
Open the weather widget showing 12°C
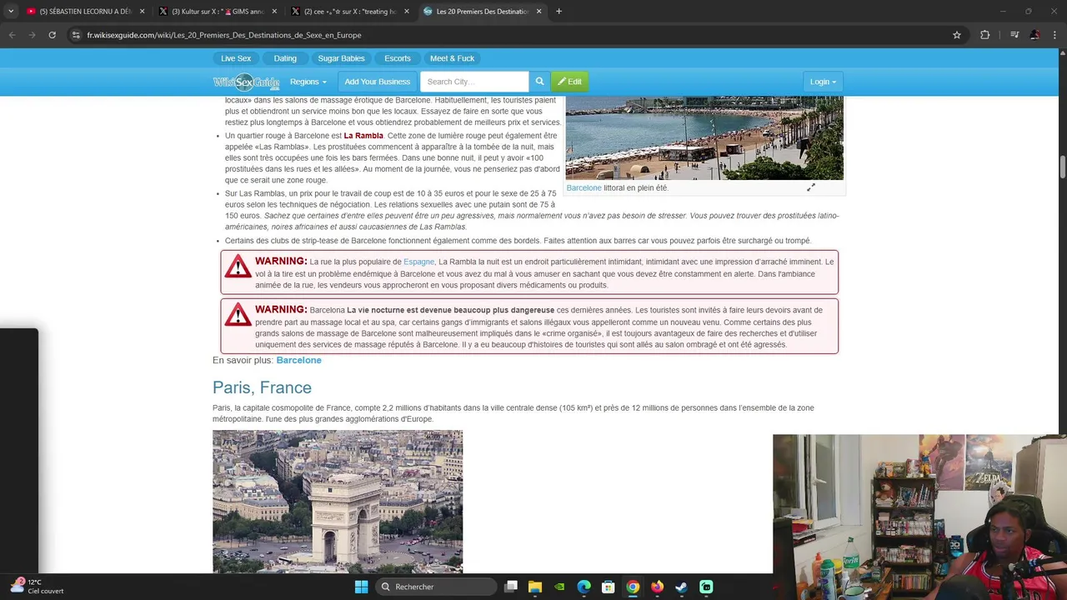click(x=38, y=587)
